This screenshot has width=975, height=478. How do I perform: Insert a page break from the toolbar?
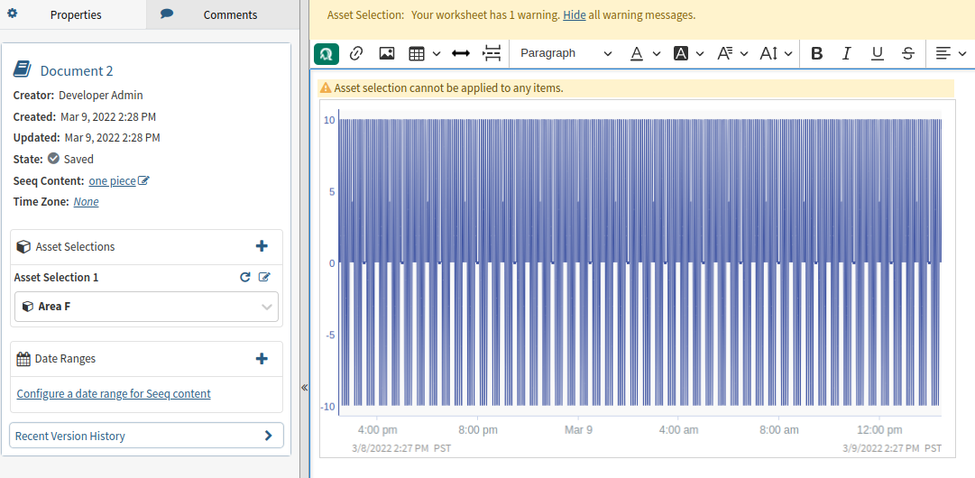tap(492, 53)
